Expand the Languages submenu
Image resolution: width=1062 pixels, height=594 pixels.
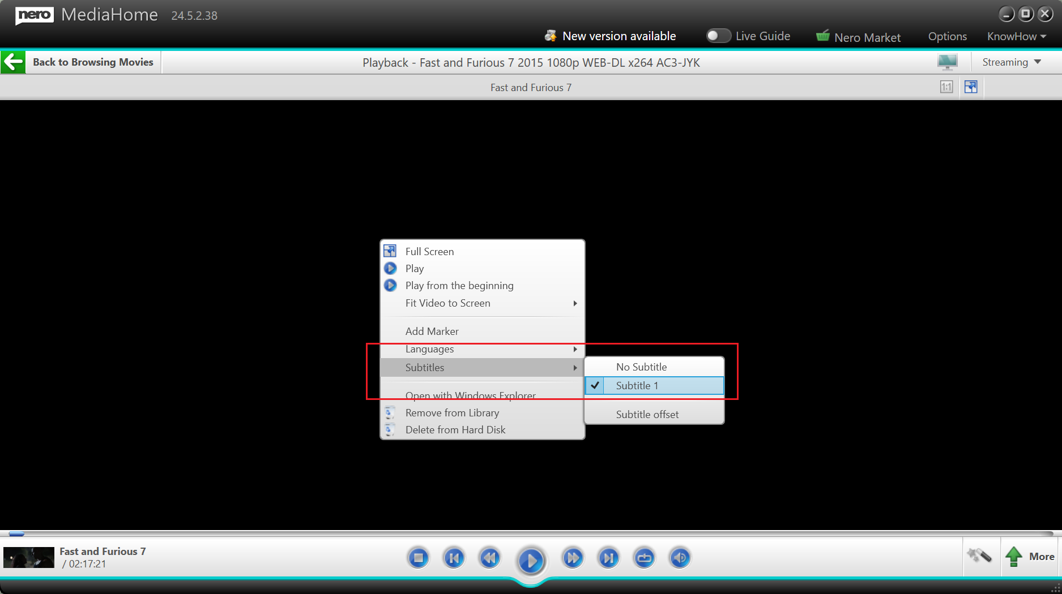[483, 349]
